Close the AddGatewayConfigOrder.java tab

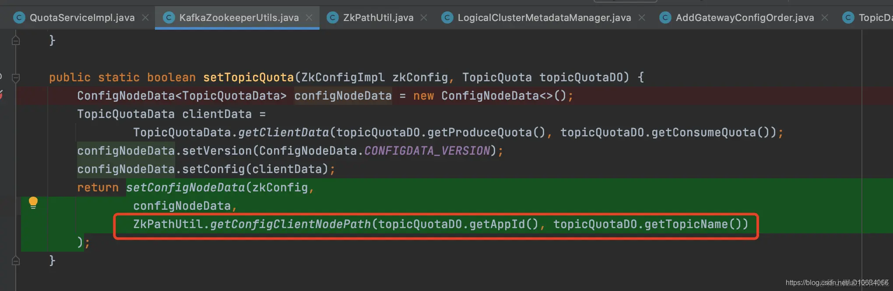[825, 17]
